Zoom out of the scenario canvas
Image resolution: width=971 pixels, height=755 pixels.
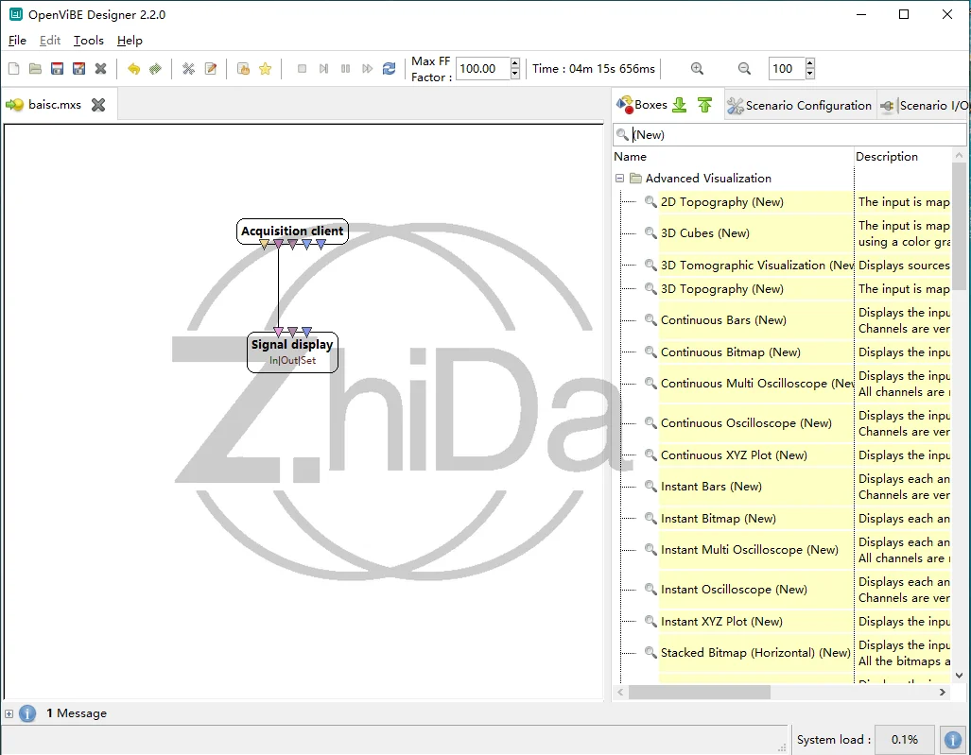(744, 69)
